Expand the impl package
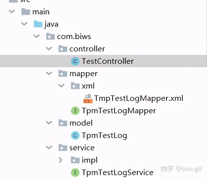The height and width of the screenshot is (178, 207). [x=61, y=160]
